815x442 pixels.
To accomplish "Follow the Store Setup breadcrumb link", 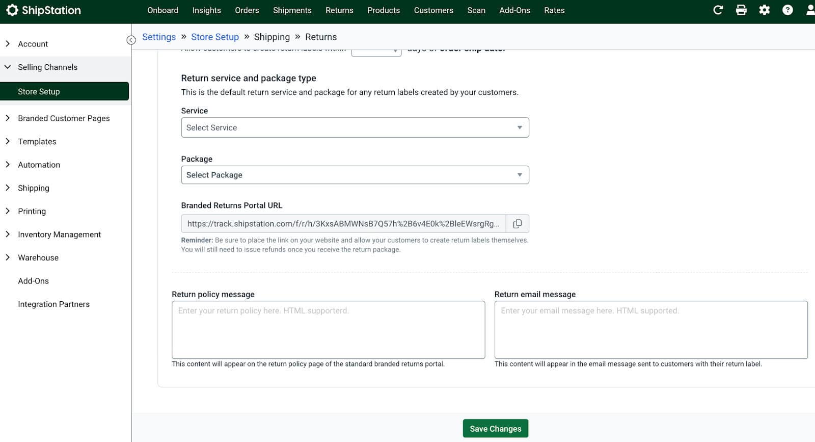I will pos(214,37).
